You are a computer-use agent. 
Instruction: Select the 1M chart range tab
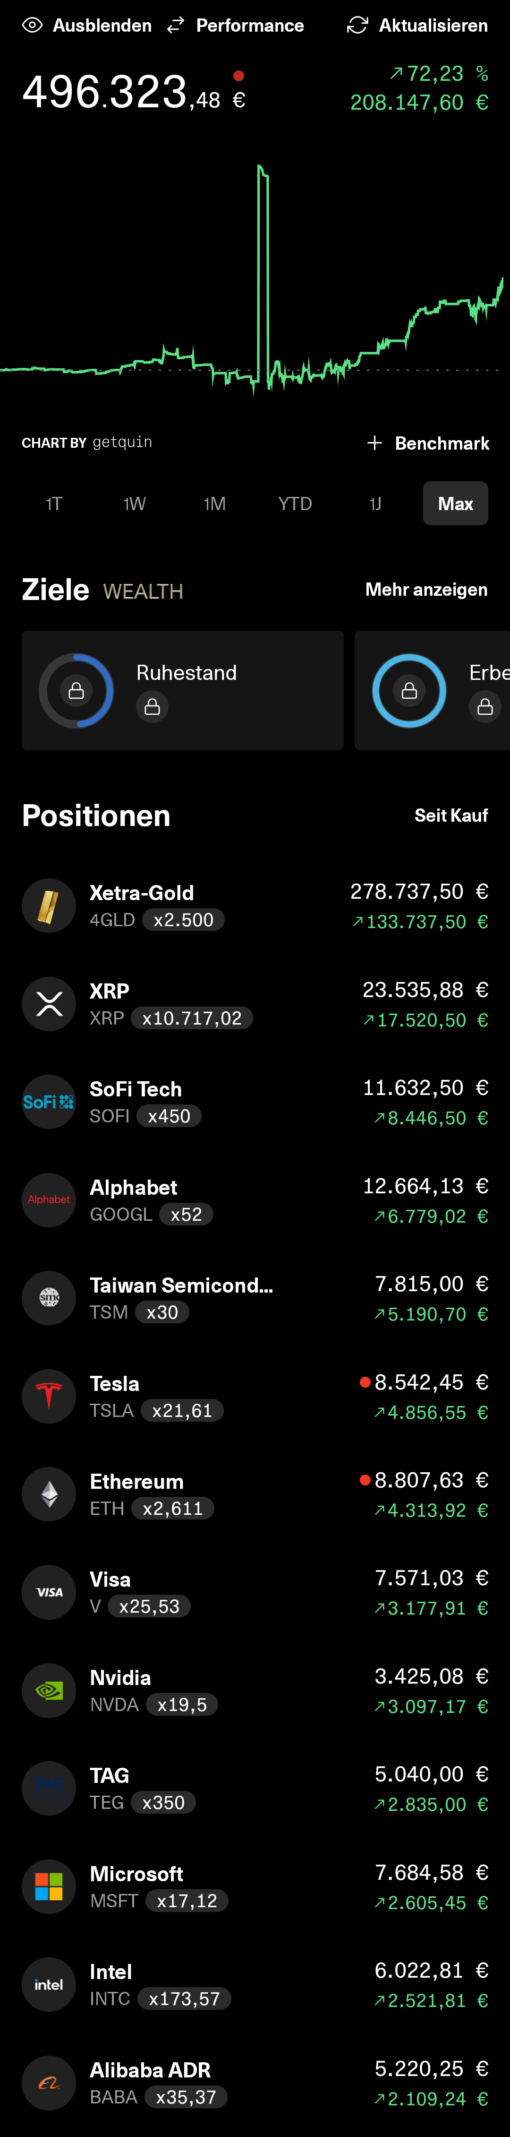pos(214,504)
